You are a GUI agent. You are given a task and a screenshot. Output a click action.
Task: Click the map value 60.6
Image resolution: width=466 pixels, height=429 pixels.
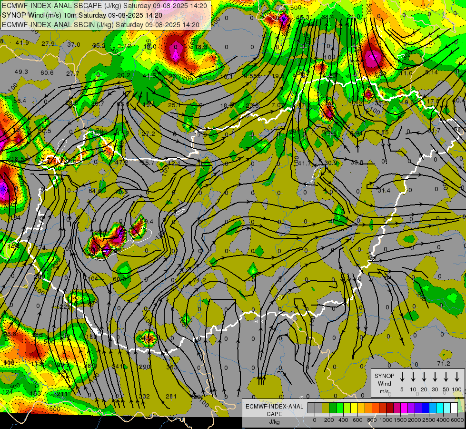pos(47,72)
